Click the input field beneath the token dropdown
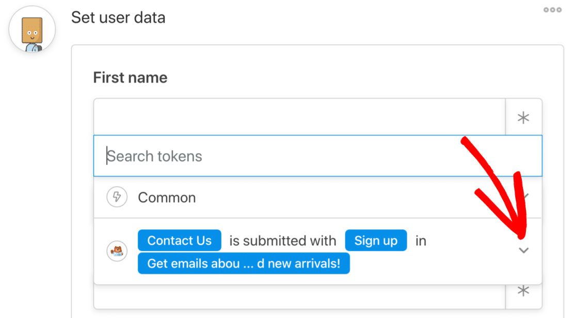The image size is (576, 318). [x=299, y=297]
